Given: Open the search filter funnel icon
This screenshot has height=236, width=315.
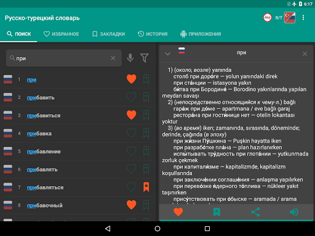Looking at the screenshot, I should coord(145,58).
